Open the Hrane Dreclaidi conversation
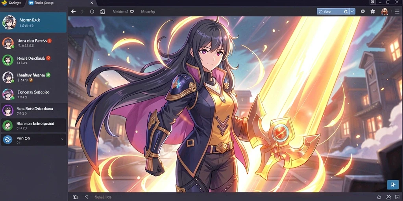403x201 pixels. tap(33, 60)
